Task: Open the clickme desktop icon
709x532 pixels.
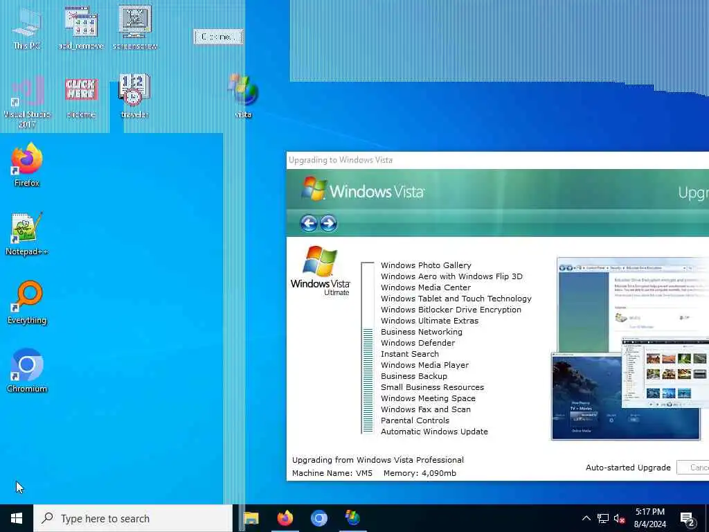Action: (81, 97)
